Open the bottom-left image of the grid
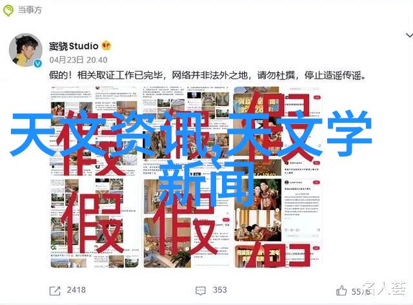Image resolution: width=413 pixels, height=305 pixels. [x=94, y=223]
